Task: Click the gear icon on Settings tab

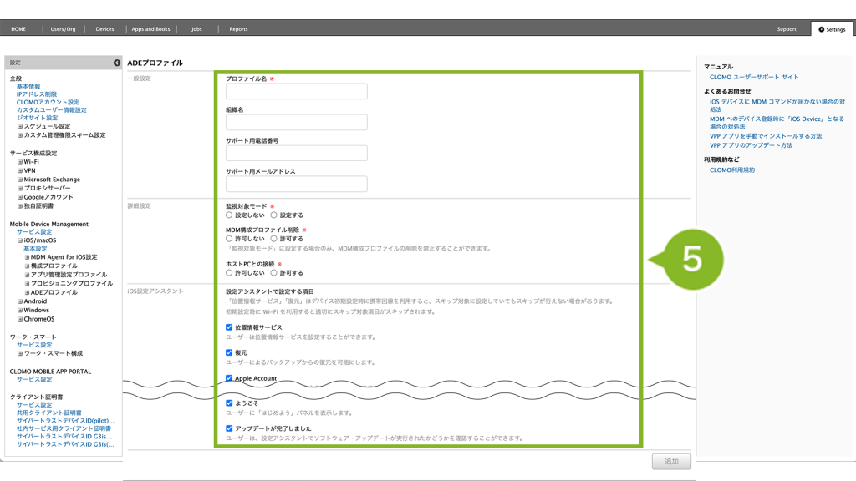Action: pyautogui.click(x=821, y=29)
